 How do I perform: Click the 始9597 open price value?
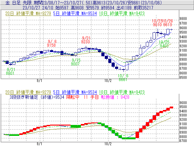point(62,8)
